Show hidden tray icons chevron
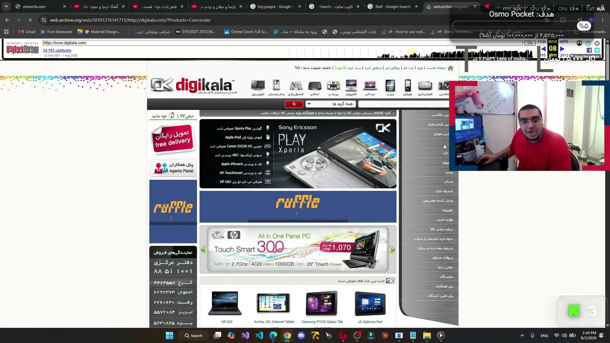 [x=522, y=335]
